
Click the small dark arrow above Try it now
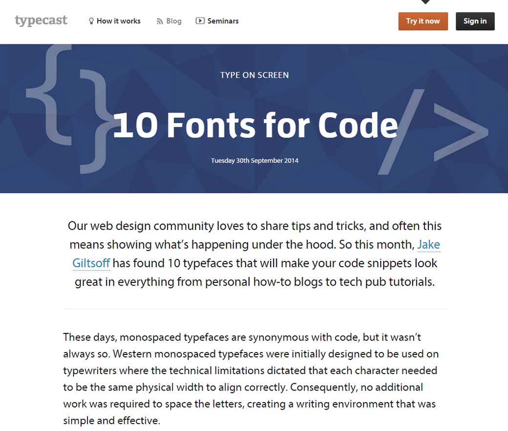pos(425,2)
